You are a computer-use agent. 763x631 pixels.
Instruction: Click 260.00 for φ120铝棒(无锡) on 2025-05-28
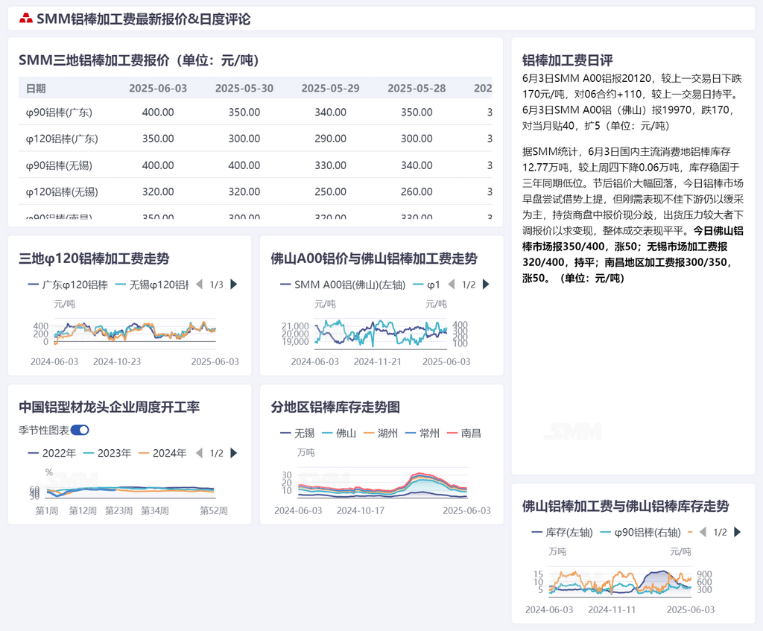point(417,191)
